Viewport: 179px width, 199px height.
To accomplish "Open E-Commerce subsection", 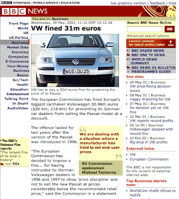I will coord(17,61).
